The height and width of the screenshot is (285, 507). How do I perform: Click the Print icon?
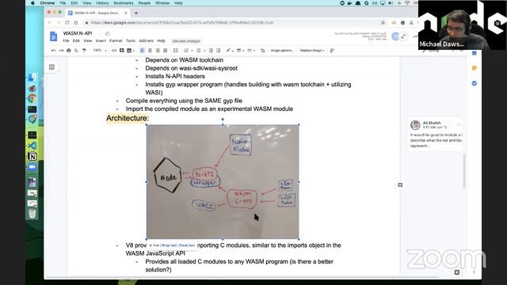[69, 51]
